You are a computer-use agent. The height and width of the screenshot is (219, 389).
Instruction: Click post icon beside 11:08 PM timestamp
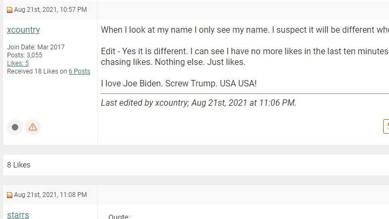(10, 195)
